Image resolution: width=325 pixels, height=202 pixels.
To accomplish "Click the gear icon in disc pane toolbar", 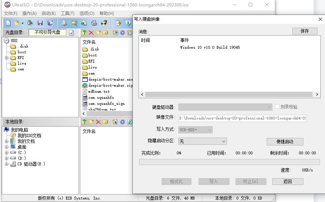I will (x=123, y=33).
